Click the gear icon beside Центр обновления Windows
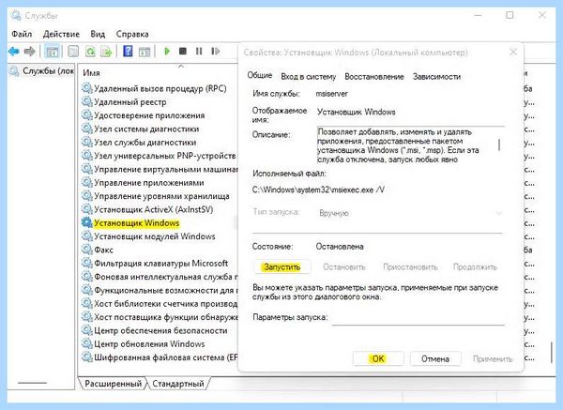The image size is (563, 410). [x=86, y=343]
